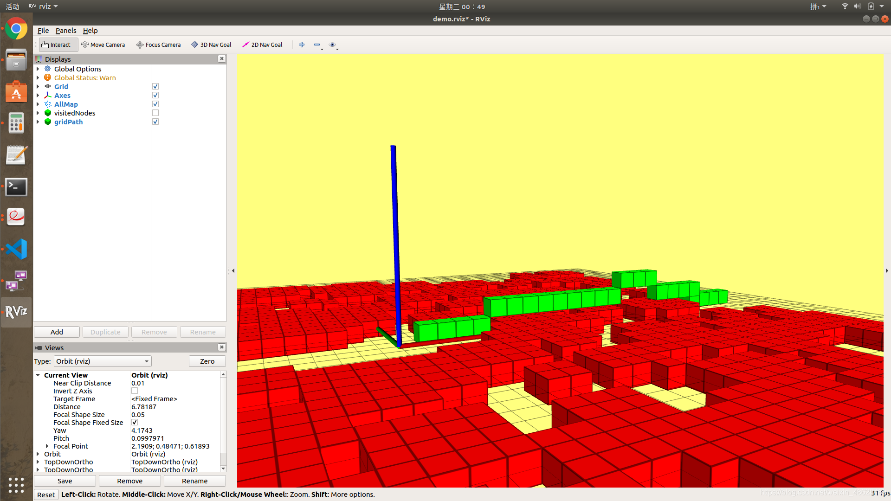Open Visual Studio Code from the dock

pyautogui.click(x=16, y=249)
